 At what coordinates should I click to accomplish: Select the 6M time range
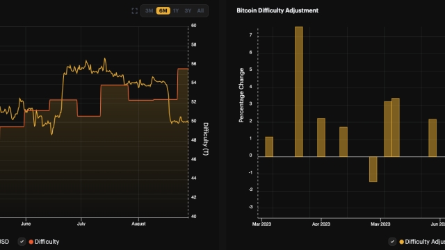click(x=163, y=11)
